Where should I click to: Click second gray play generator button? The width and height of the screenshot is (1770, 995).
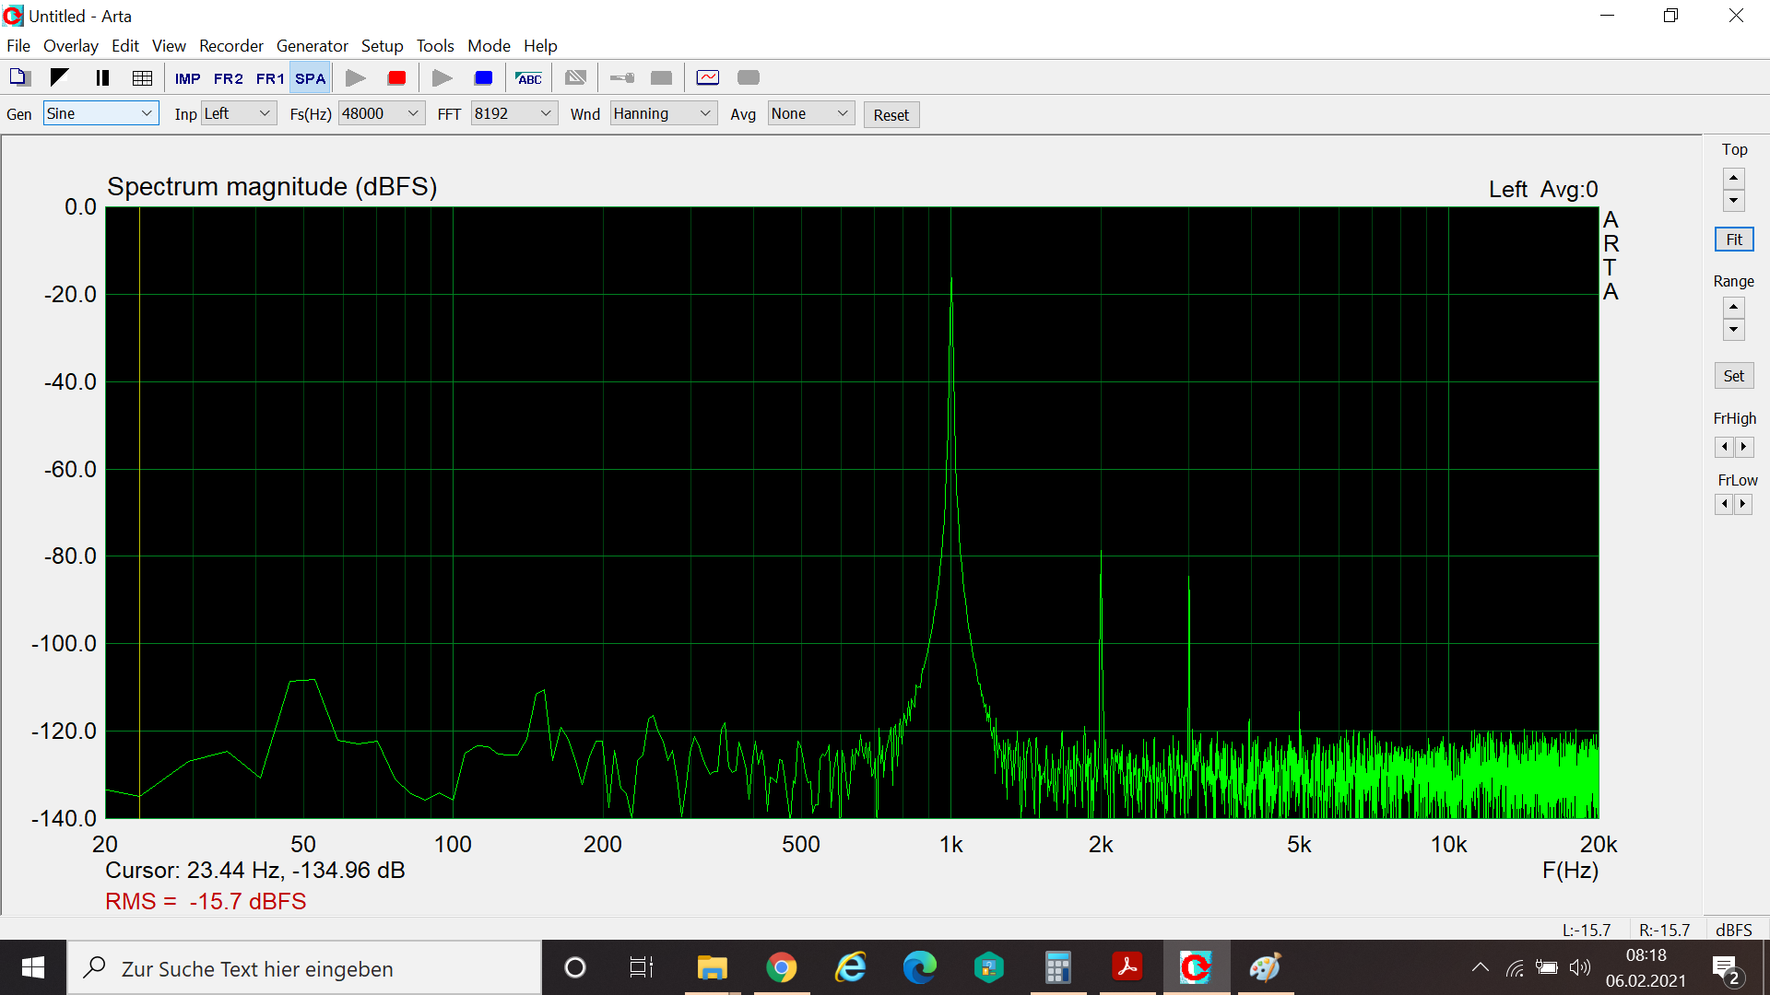pyautogui.click(x=442, y=77)
